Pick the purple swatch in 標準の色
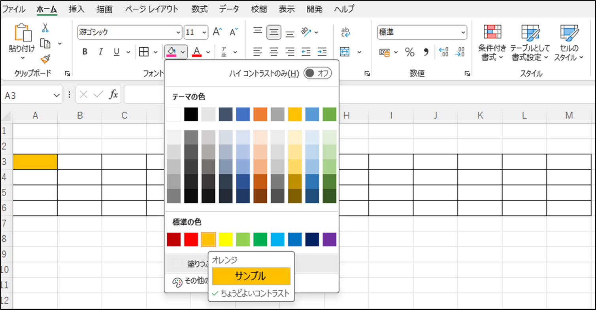The image size is (596, 310). click(x=330, y=239)
